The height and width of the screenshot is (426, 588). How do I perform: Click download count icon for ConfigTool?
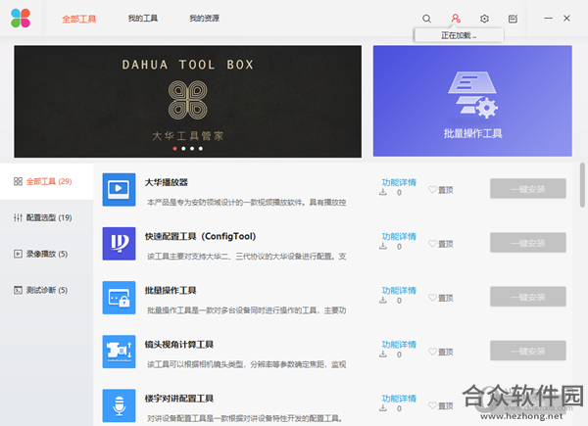383,246
